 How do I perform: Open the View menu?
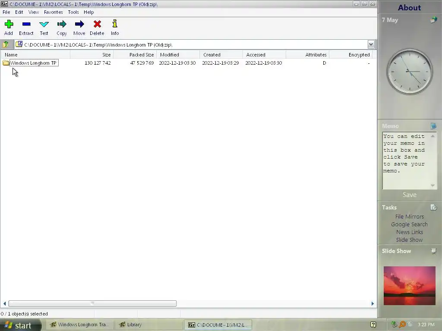click(34, 12)
